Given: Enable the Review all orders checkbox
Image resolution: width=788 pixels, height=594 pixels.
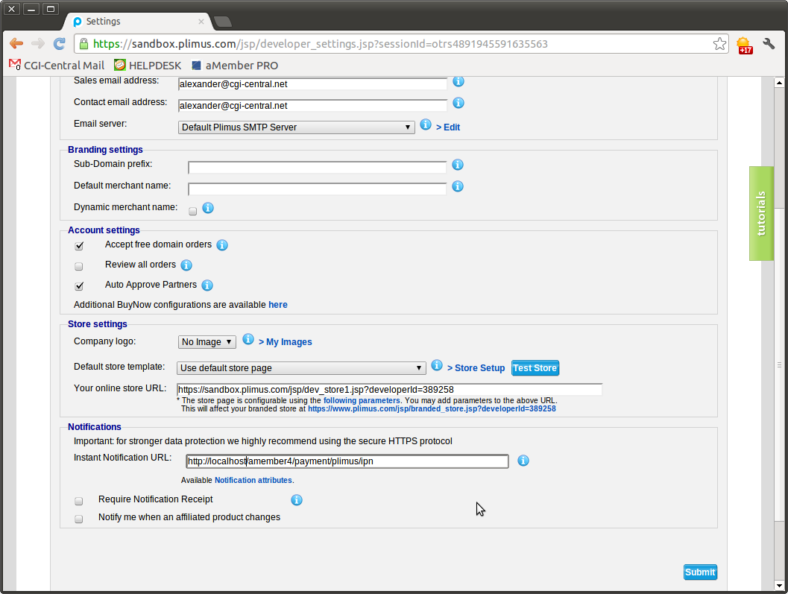Looking at the screenshot, I should point(79,266).
